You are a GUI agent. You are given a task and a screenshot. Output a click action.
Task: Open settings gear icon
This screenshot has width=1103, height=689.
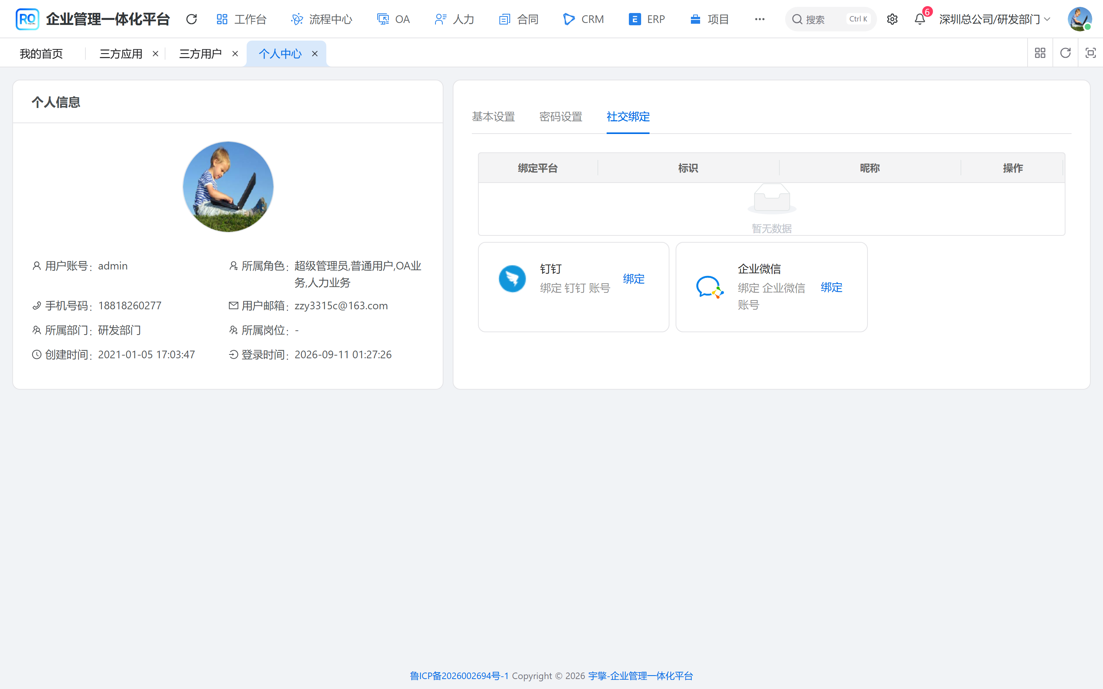point(892,19)
